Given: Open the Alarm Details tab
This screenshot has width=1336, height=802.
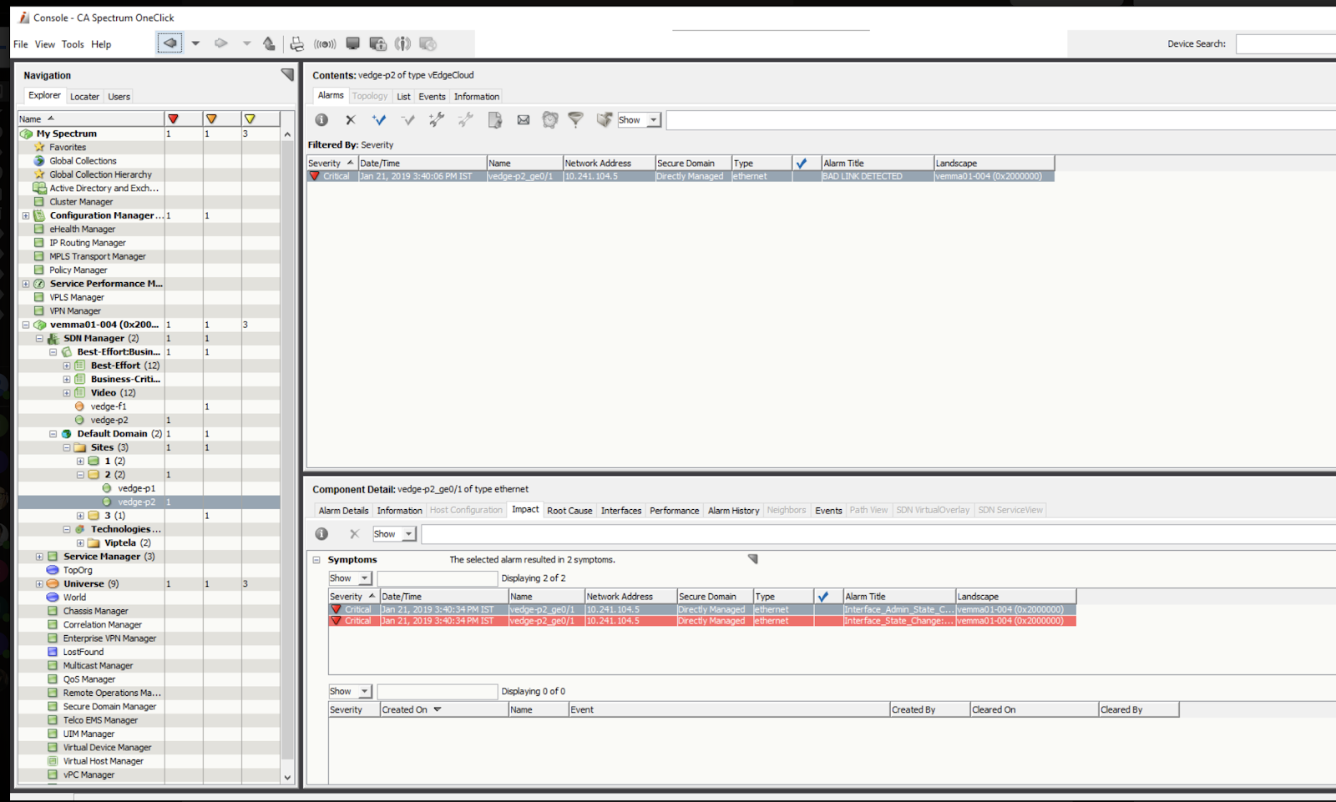Looking at the screenshot, I should click(x=343, y=511).
